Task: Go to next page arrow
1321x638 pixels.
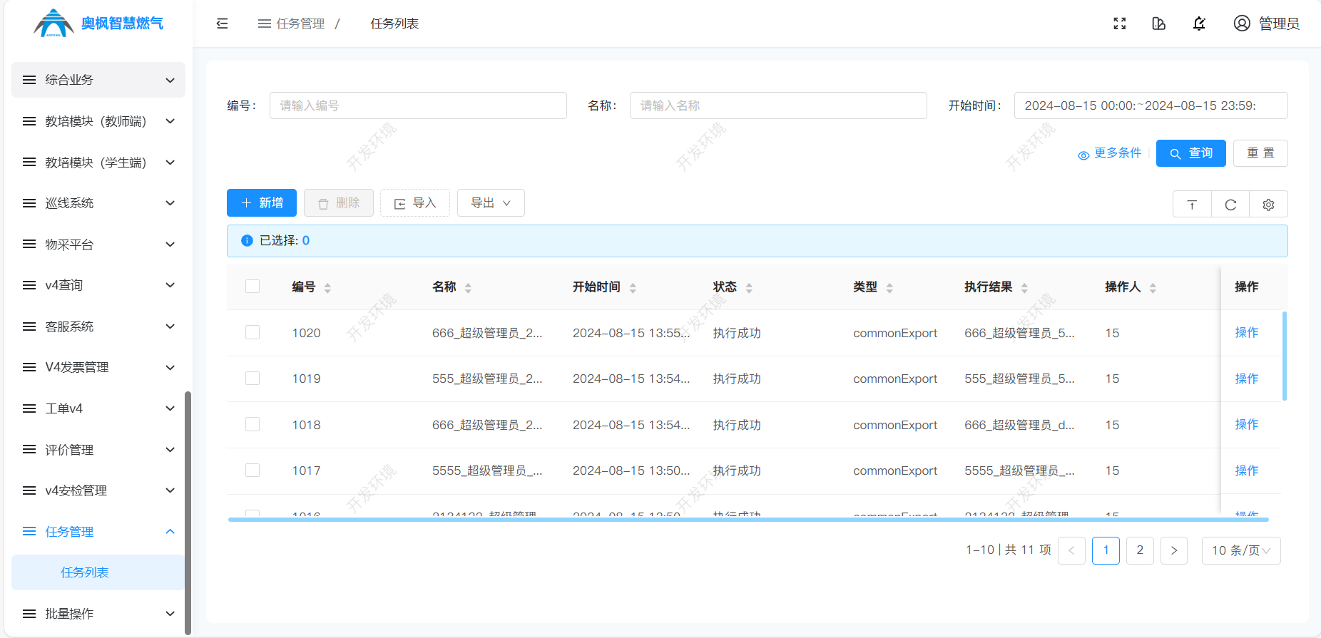Action: 1174,550
